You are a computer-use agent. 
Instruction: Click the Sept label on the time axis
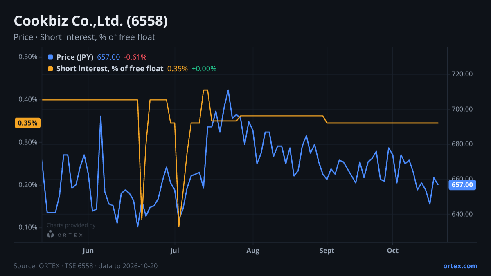327,250
